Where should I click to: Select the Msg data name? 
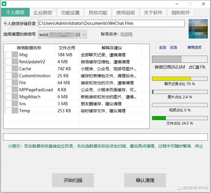pyautogui.click(x=24, y=55)
